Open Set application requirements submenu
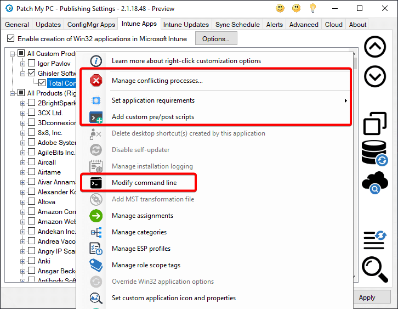398x309 pixels. pyautogui.click(x=153, y=100)
